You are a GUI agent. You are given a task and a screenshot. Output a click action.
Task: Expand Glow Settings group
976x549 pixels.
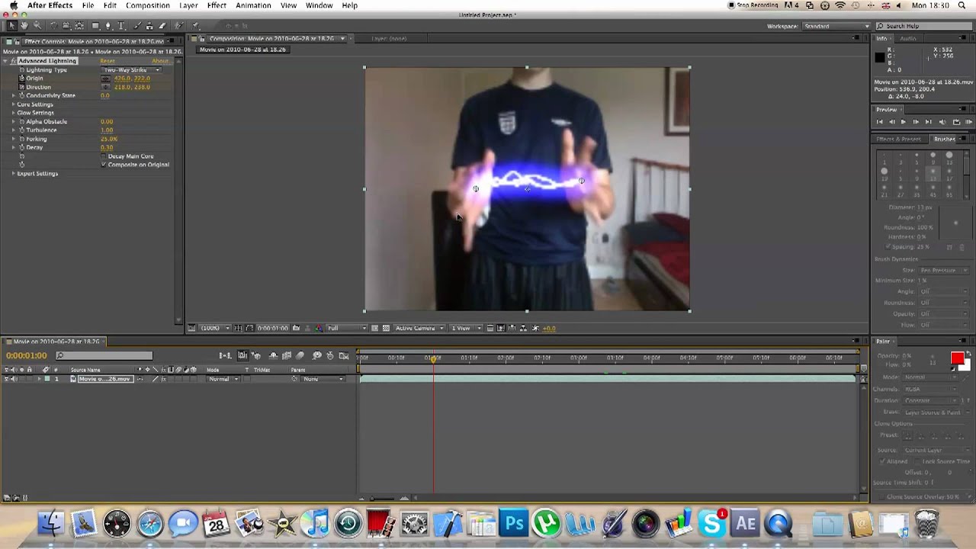(14, 113)
